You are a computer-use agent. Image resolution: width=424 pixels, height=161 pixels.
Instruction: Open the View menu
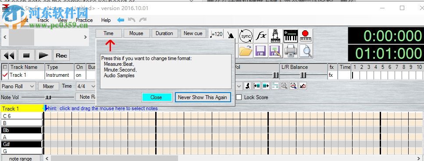[x=62, y=20]
